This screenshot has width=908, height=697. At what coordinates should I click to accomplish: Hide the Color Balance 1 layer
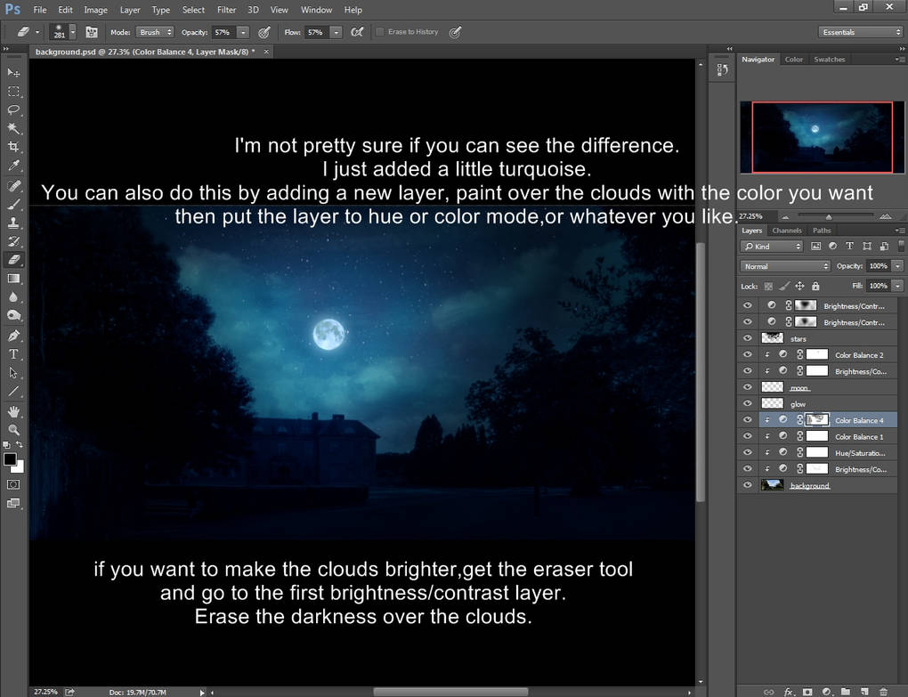(748, 436)
